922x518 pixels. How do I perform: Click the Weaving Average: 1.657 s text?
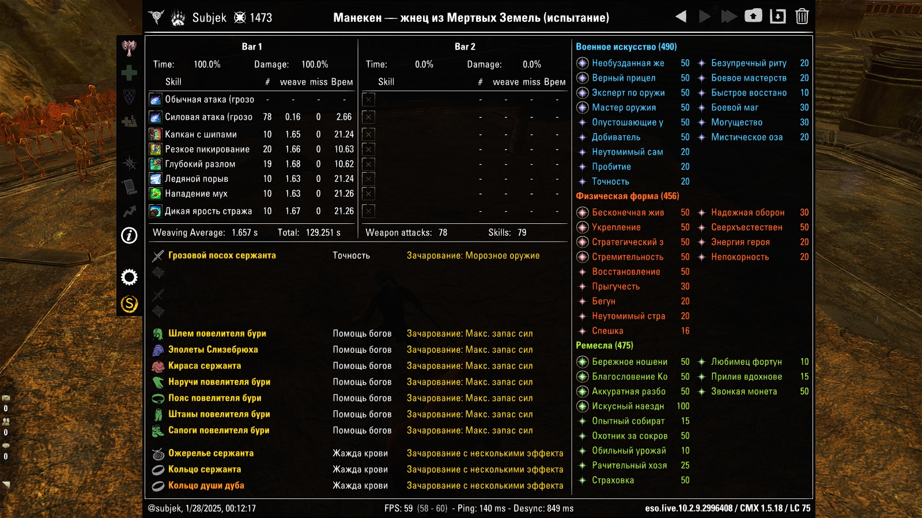(x=205, y=233)
